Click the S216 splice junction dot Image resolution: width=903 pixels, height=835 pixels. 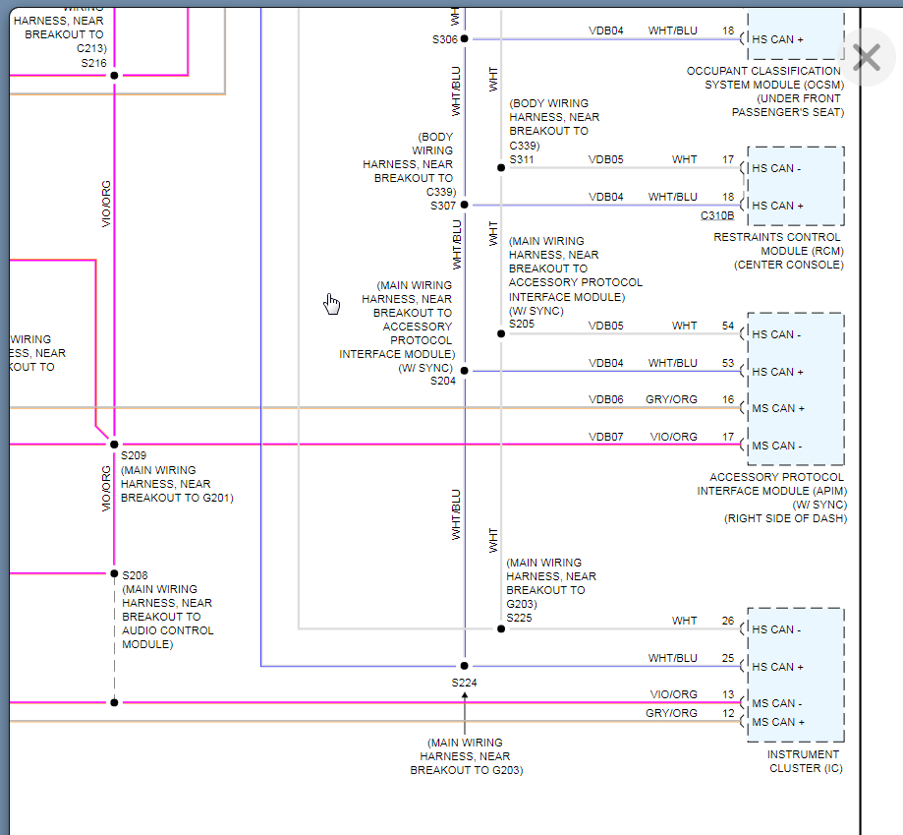(x=114, y=75)
